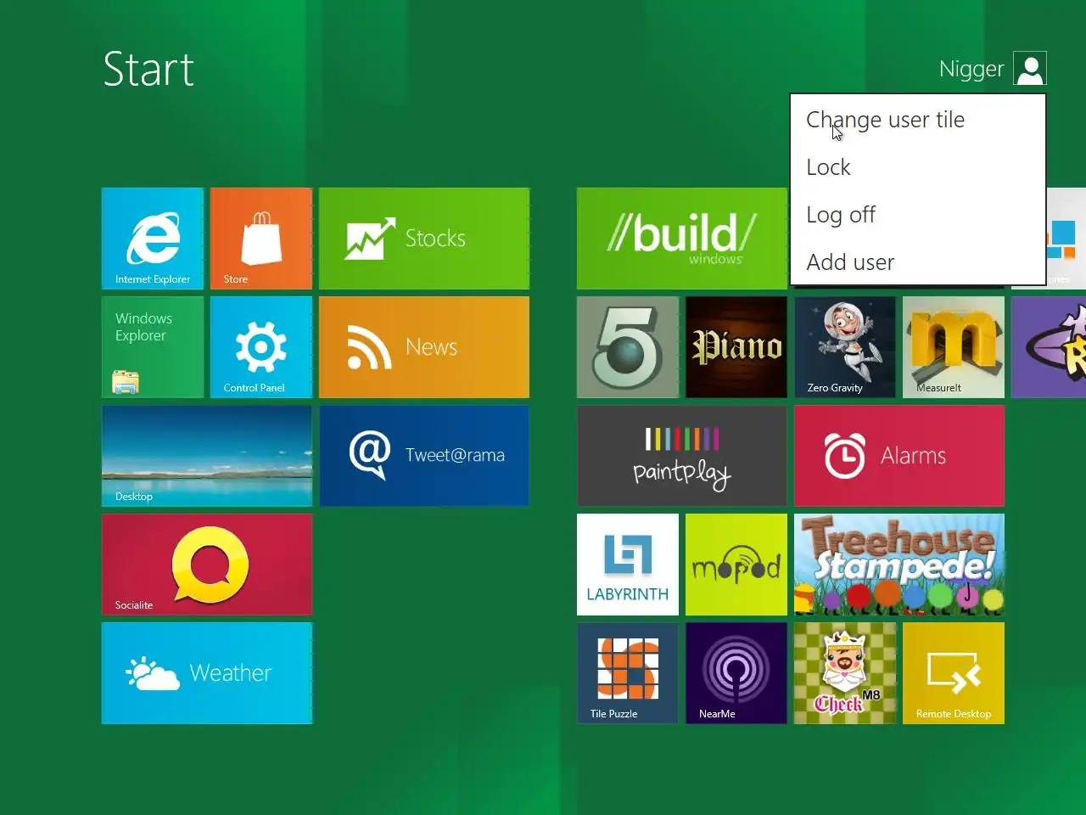Screen dimensions: 1086x815
Task: Choose Change user tile from menu
Action: (x=918, y=120)
